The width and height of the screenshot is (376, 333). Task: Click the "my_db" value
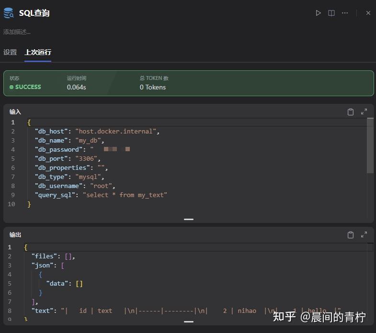click(88, 141)
